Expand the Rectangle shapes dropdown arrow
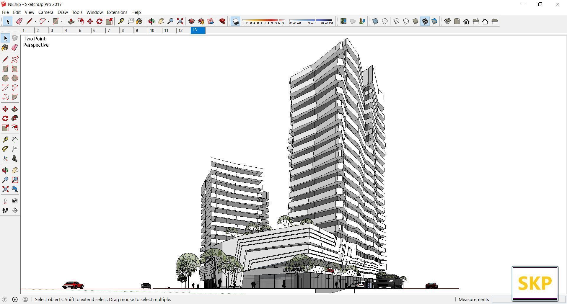The height and width of the screenshot is (304, 567). [x=62, y=21]
